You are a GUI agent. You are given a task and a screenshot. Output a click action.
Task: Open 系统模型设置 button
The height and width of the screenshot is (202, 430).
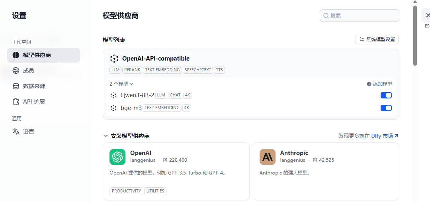click(377, 39)
